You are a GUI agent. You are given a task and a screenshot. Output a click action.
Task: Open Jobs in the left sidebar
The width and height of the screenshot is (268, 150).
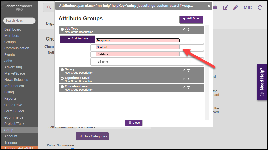click(8, 61)
